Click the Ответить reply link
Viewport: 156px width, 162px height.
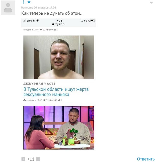coord(146,159)
